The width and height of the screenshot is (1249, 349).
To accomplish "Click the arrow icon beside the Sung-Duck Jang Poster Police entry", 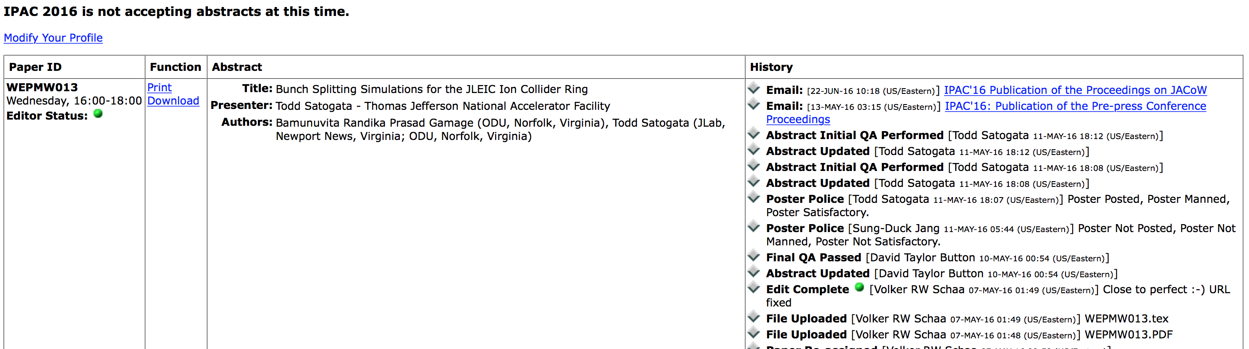I will (753, 226).
